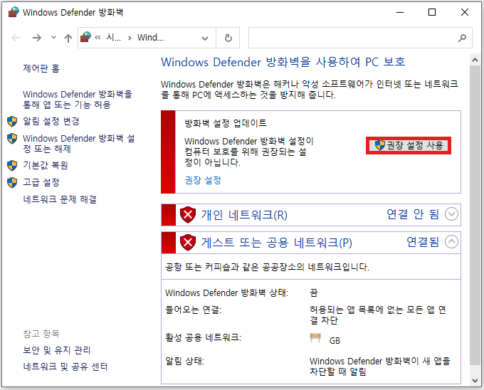Open 보안 및 유지 관리 link
Viewport: 484px width, 390px height.
click(56, 350)
